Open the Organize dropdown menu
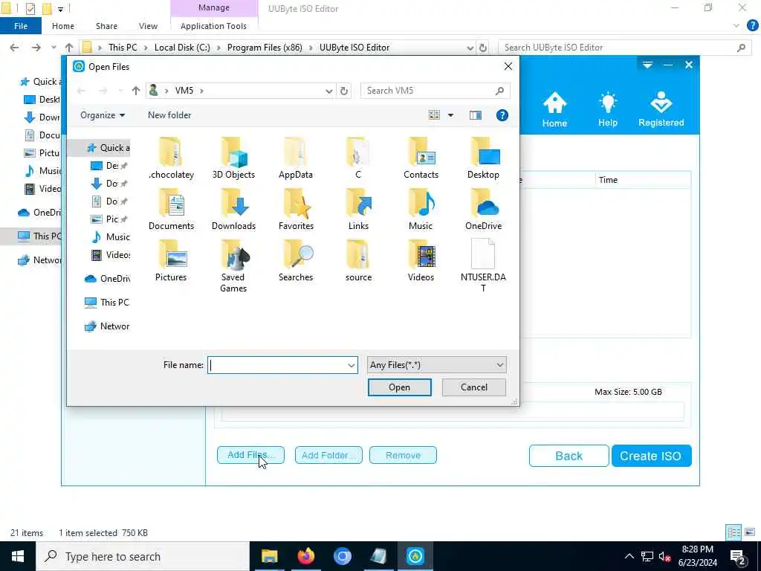Image resolution: width=761 pixels, height=571 pixels. (103, 115)
